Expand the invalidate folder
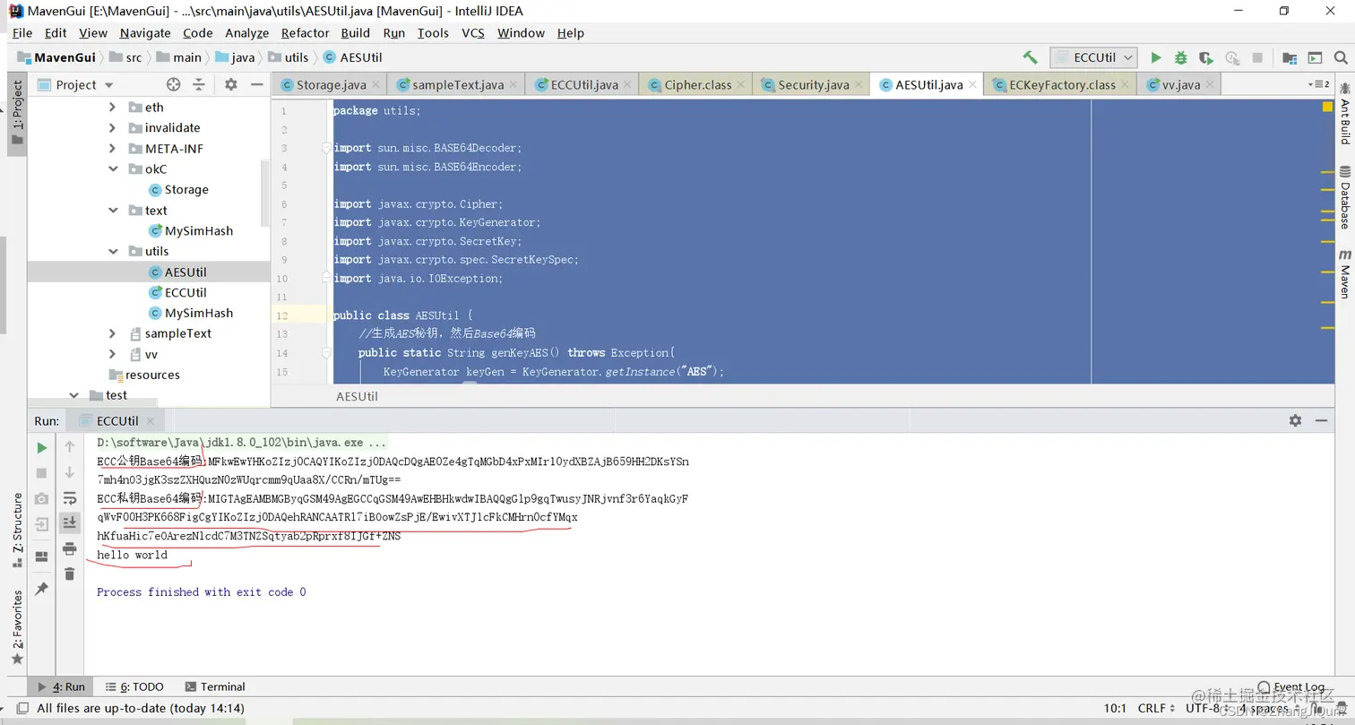 tap(112, 127)
